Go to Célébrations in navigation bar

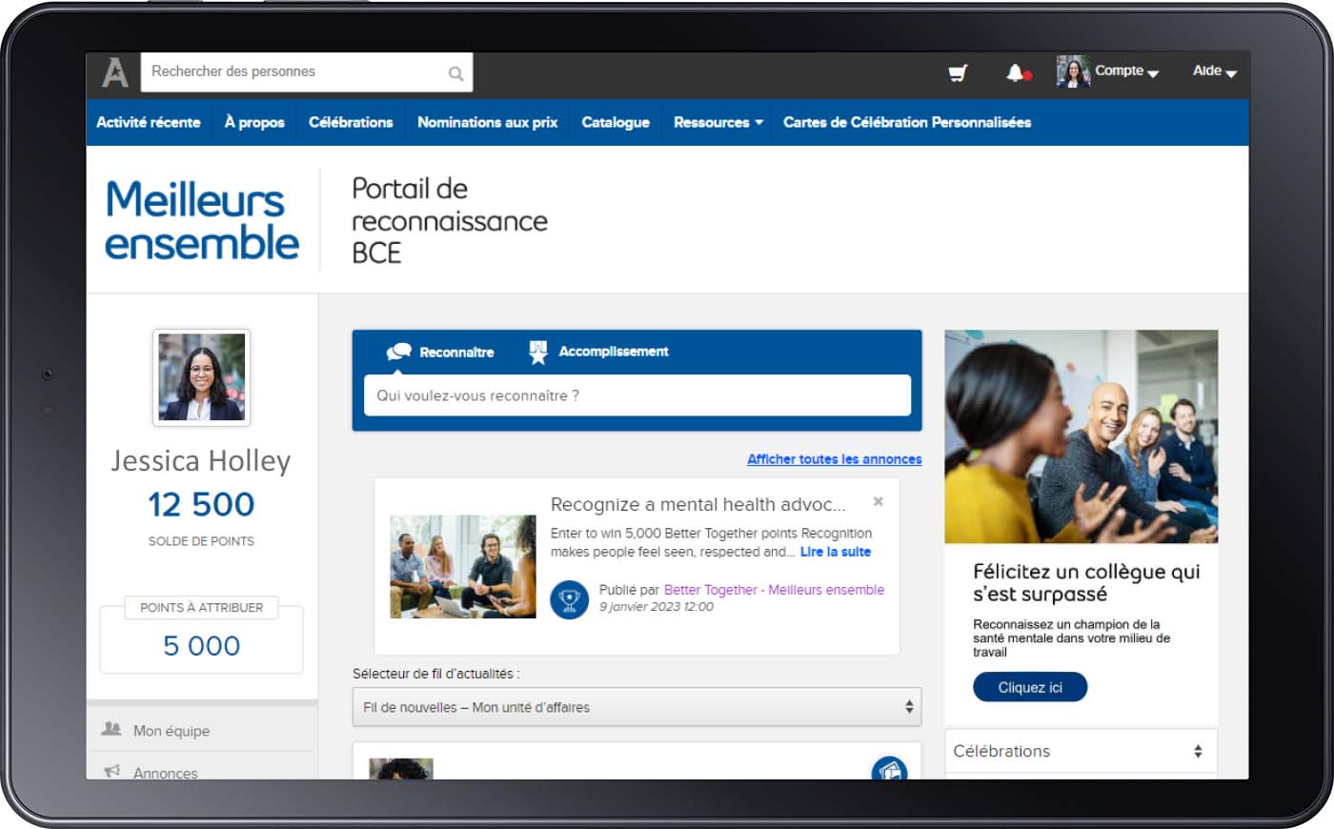[351, 122]
